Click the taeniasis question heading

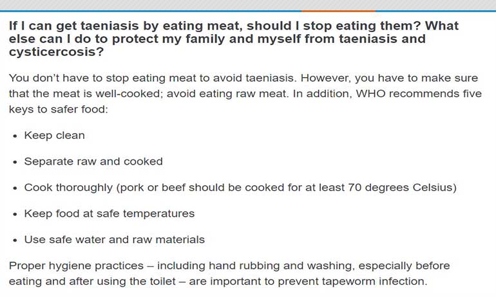tap(233, 39)
